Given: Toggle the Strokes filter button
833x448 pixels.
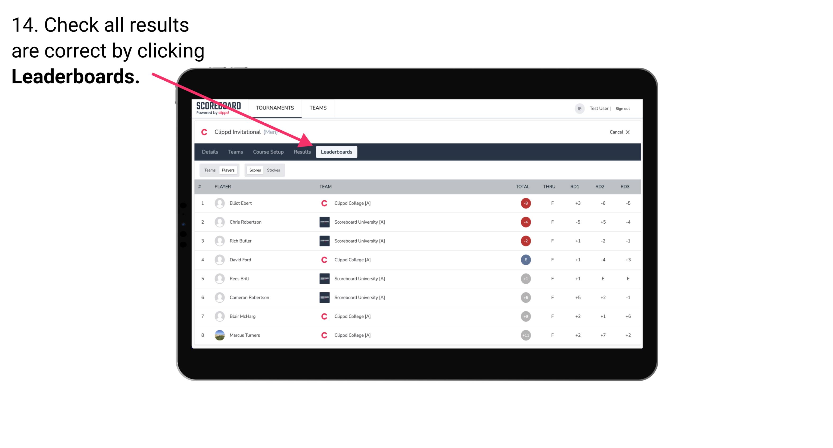Looking at the screenshot, I should pyautogui.click(x=274, y=170).
